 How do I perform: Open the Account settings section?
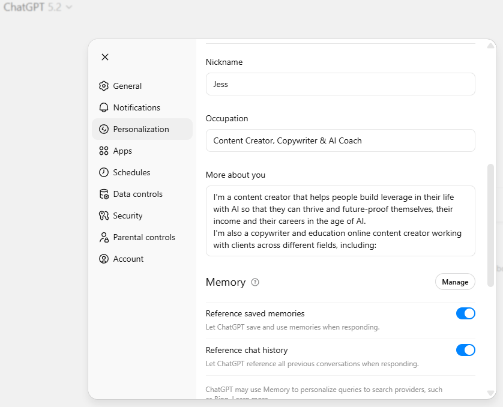click(x=142, y=259)
